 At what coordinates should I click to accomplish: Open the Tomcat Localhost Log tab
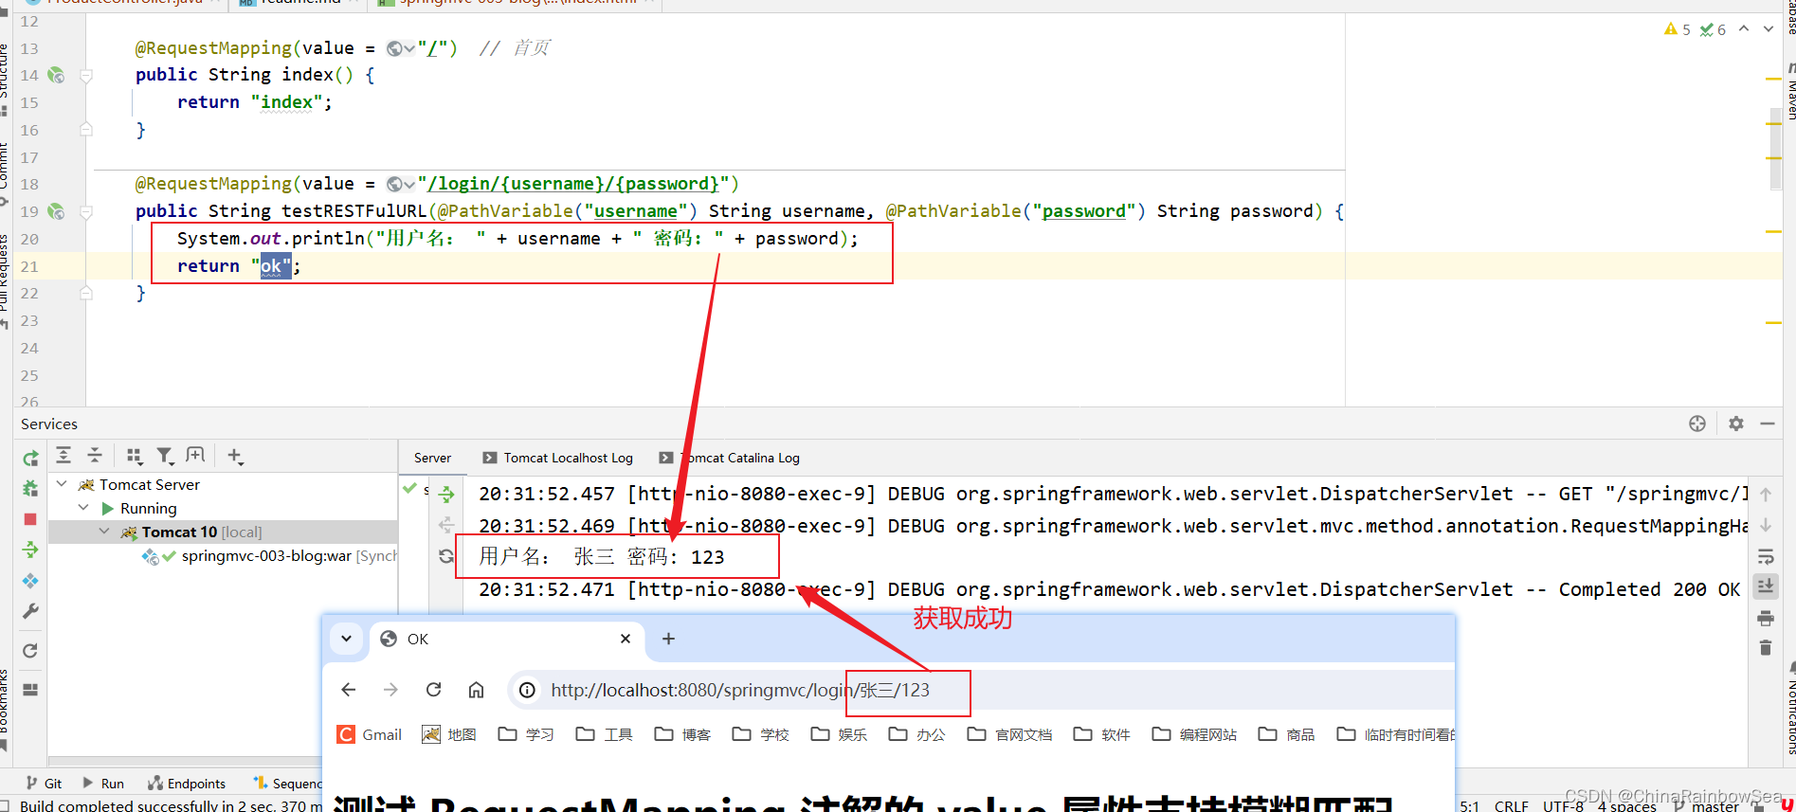click(558, 458)
